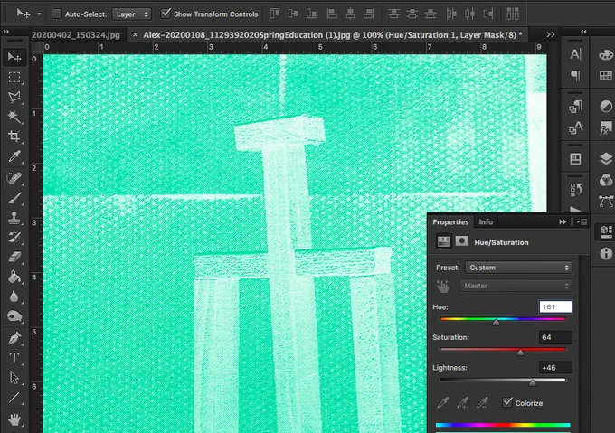Image resolution: width=615 pixels, height=433 pixels.
Task: Click the layer mask button in Properties
Action: (x=461, y=241)
